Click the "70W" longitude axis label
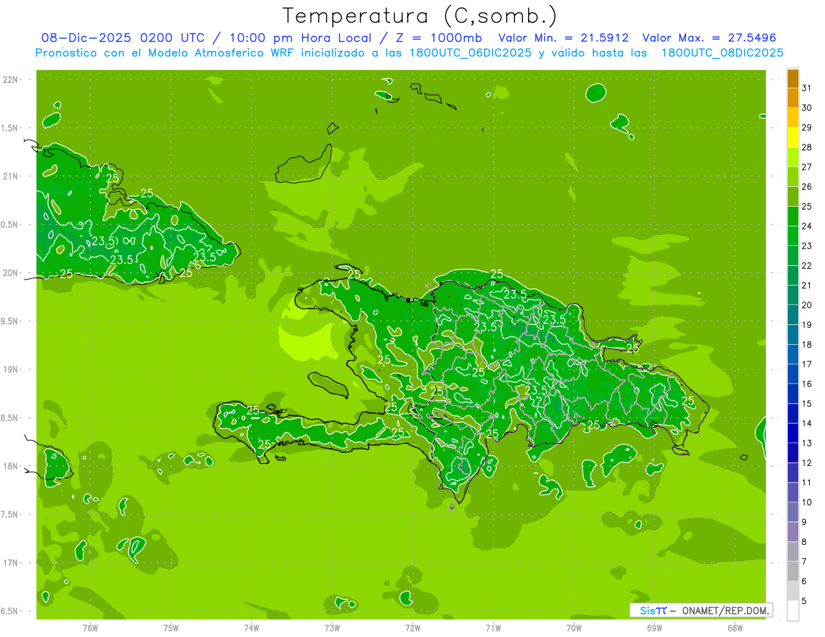 tap(573, 627)
